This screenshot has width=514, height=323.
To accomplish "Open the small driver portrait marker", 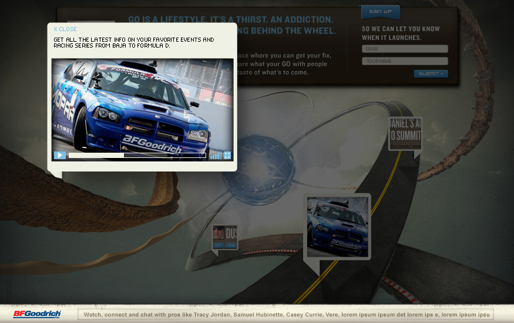I will point(225,237).
